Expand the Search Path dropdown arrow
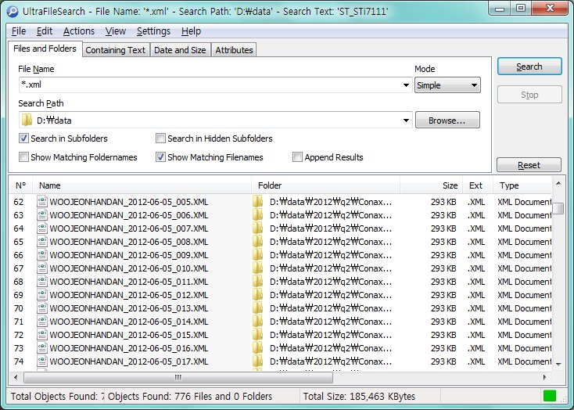This screenshot has height=410, width=574. pyautogui.click(x=406, y=120)
